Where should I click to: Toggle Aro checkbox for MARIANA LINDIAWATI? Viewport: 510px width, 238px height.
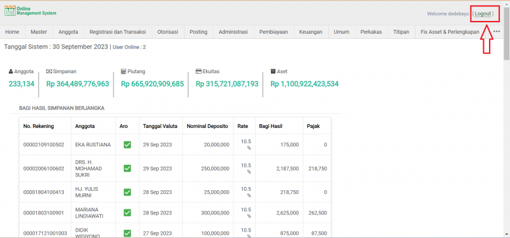[127, 213]
